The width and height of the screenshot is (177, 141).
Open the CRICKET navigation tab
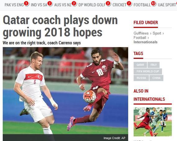coord(120,5)
